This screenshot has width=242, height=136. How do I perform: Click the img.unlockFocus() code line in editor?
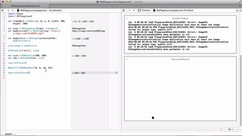coord(19,73)
